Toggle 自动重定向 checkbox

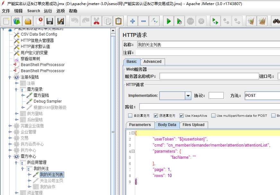(x=130, y=115)
